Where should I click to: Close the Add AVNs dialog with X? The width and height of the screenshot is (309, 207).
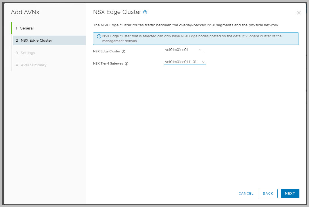point(299,13)
